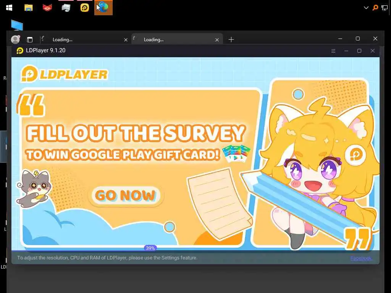The height and width of the screenshot is (293, 391).
Task: Click the Microsoft Edge taskbar icon
Action: (x=103, y=8)
